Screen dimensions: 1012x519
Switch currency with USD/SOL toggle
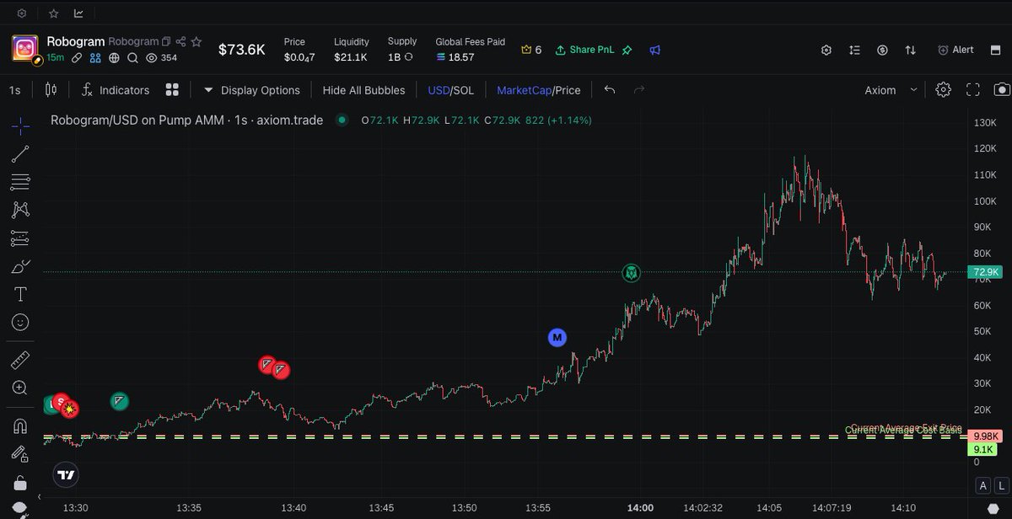(450, 89)
